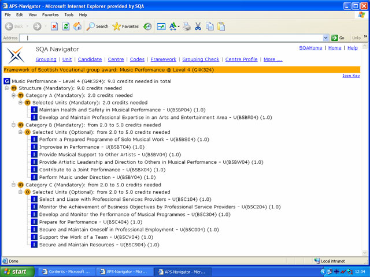Print the page with printer icon
370x277 pixels.
point(187,27)
